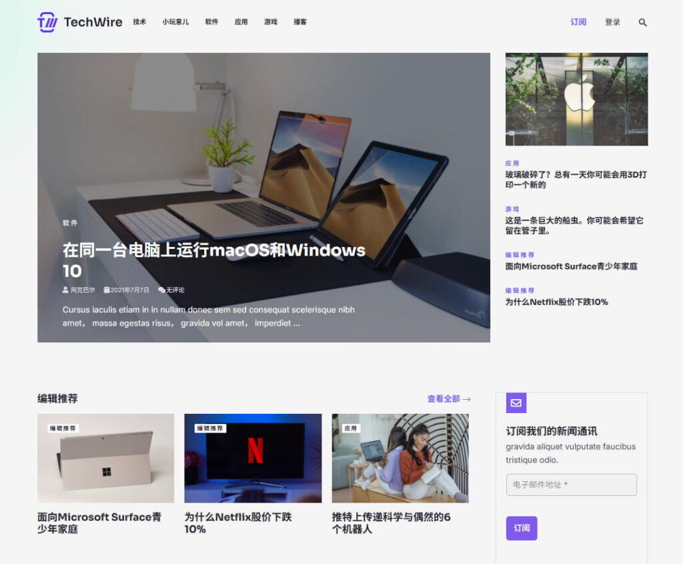
Task: Select the 应用 navigation item
Action: 241,22
